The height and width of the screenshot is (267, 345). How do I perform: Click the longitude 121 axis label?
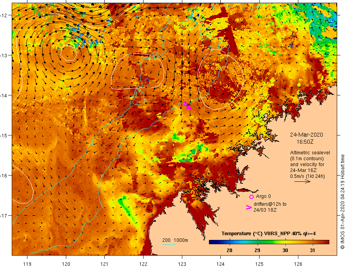pyautogui.click(x=105, y=264)
